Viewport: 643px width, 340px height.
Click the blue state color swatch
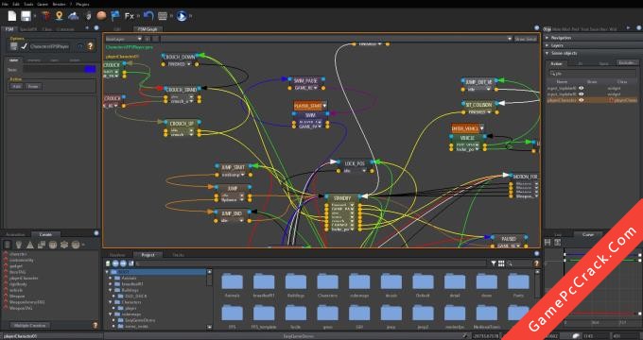tap(90, 69)
